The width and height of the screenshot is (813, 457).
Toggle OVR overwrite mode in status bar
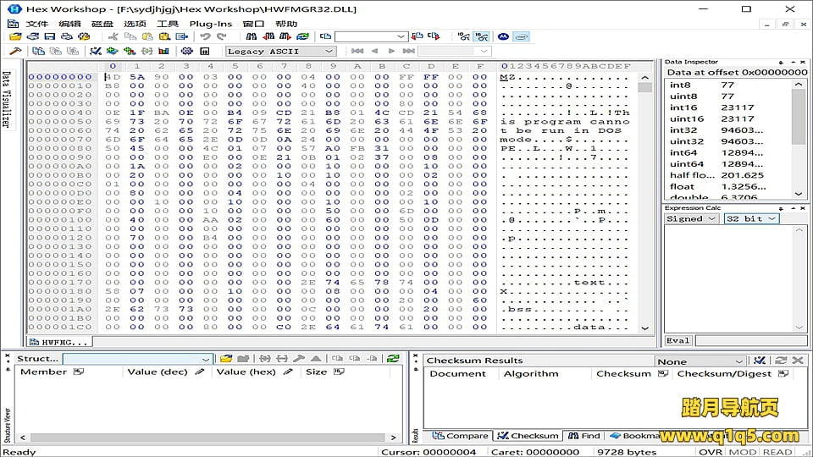coord(698,452)
